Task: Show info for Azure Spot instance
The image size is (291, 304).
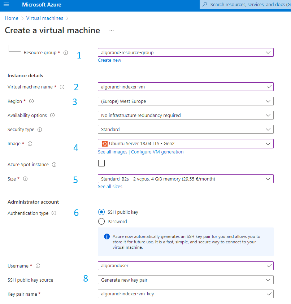Action: click(54, 165)
